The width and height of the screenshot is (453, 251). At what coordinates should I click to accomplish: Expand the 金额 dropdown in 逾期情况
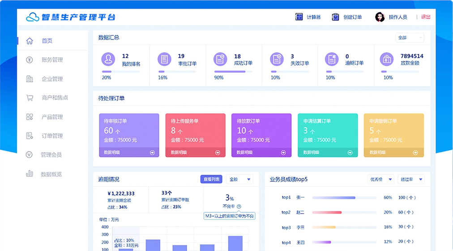[239, 179]
